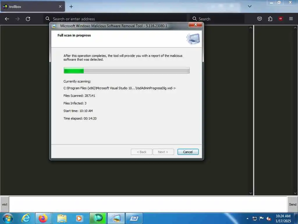The width and height of the screenshot is (298, 224).
Task: Reload the current page
Action: (28, 19)
